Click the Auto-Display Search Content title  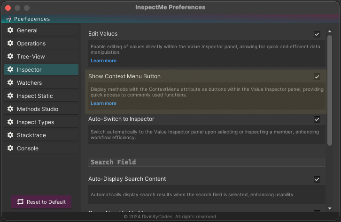(127, 179)
